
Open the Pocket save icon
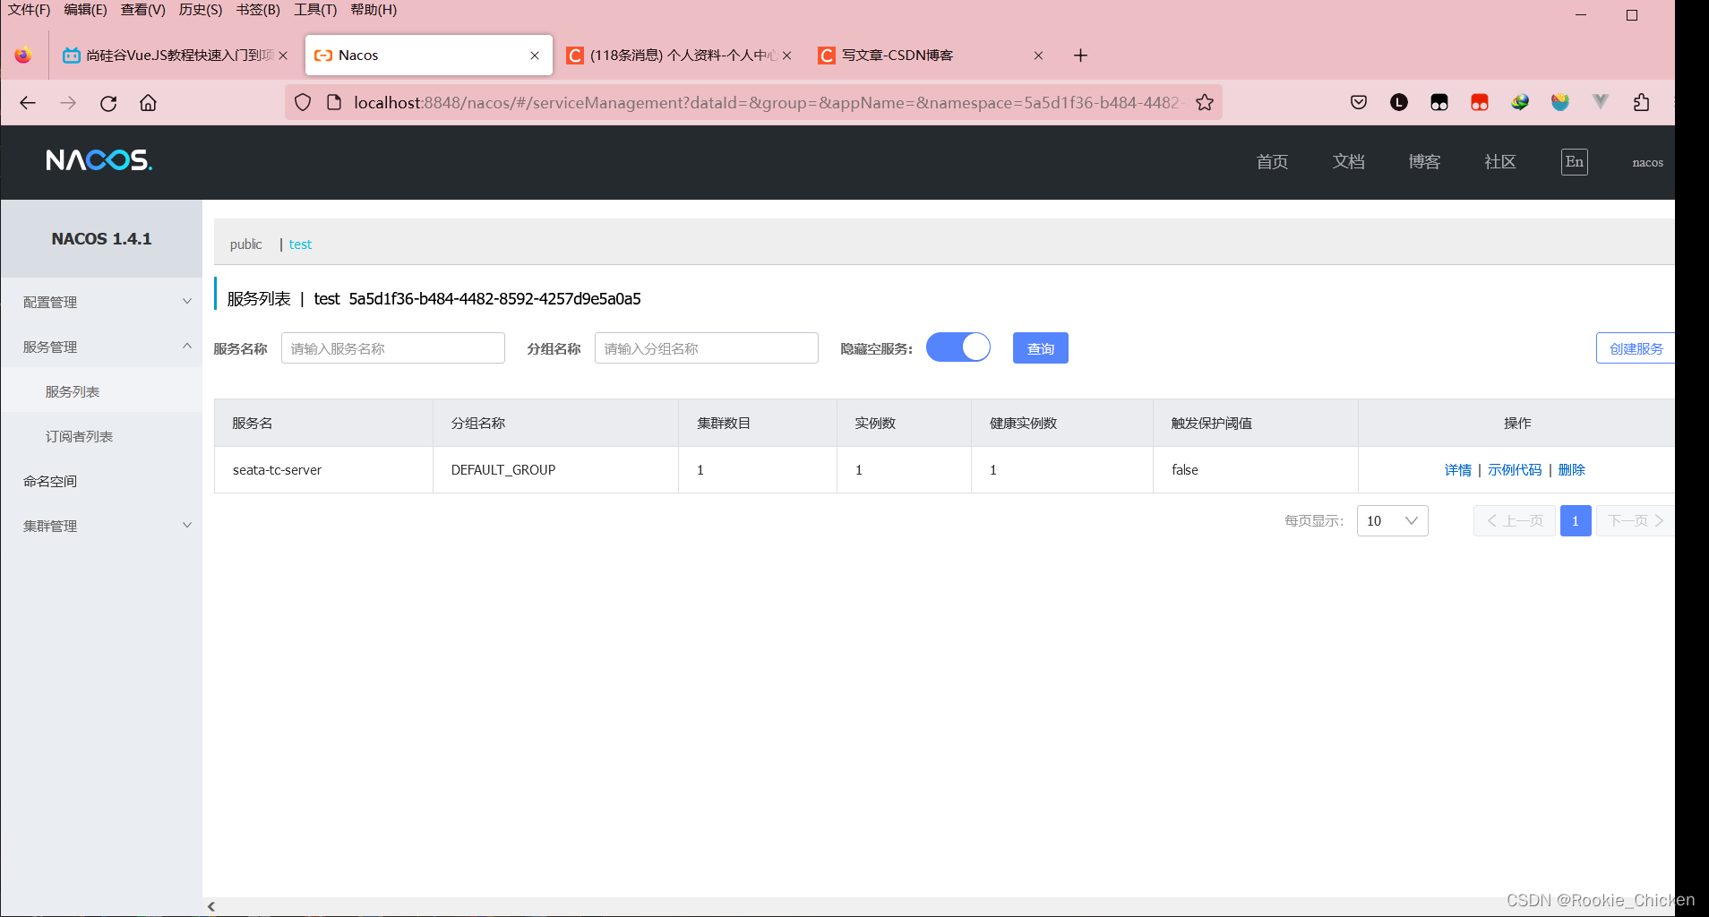point(1359,103)
